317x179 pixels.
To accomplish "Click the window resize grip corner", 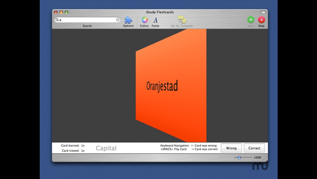I will 265,159.
